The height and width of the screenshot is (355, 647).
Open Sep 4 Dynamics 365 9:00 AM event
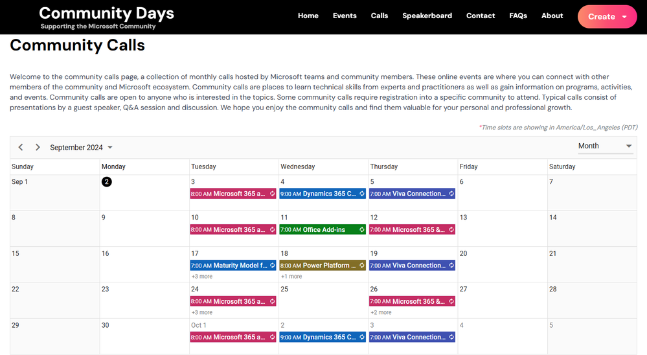click(323, 194)
